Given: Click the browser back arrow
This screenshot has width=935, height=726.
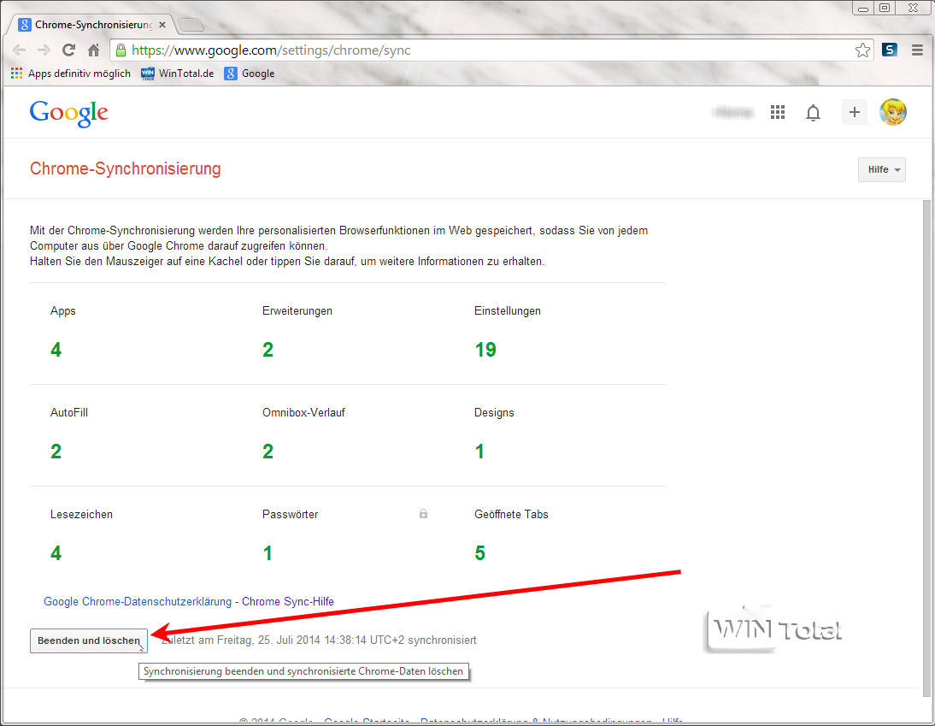Looking at the screenshot, I should (x=19, y=50).
